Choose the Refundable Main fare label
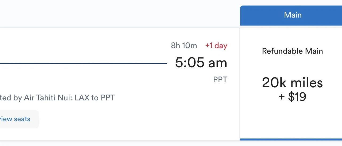Screen dimensions: 342x146 click(292, 51)
